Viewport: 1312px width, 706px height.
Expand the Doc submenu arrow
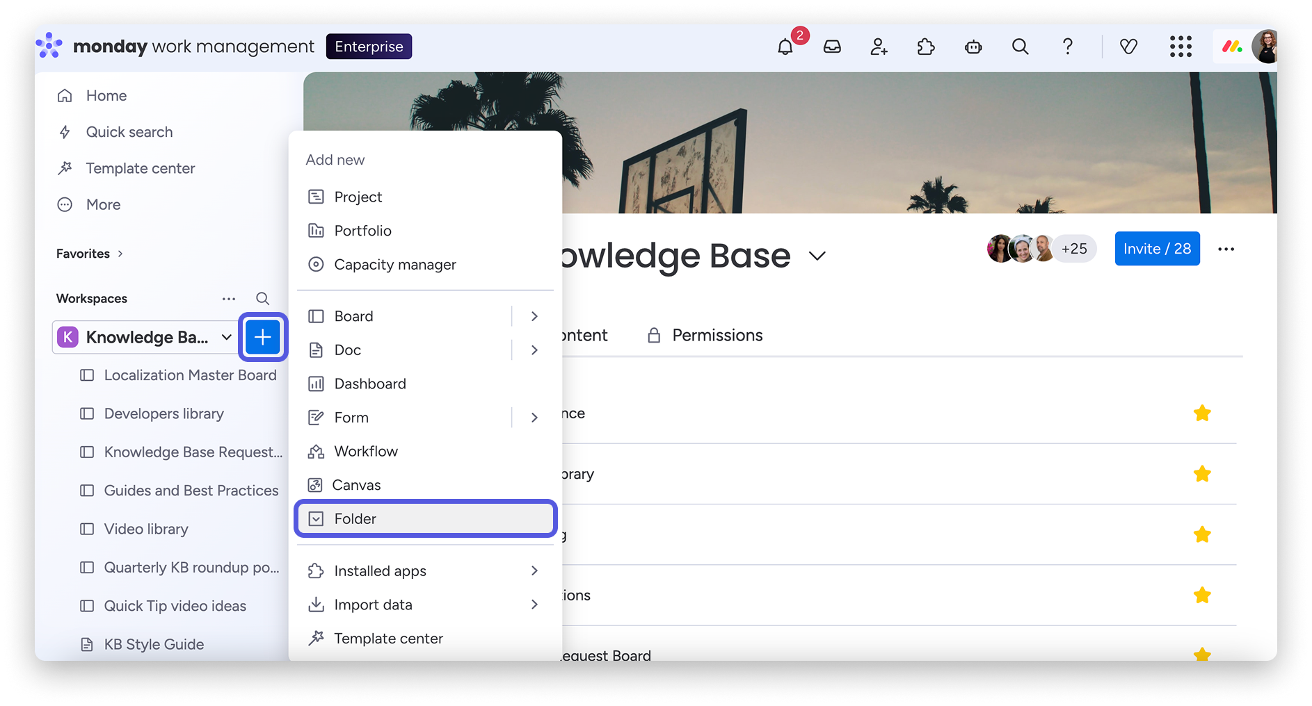[534, 350]
